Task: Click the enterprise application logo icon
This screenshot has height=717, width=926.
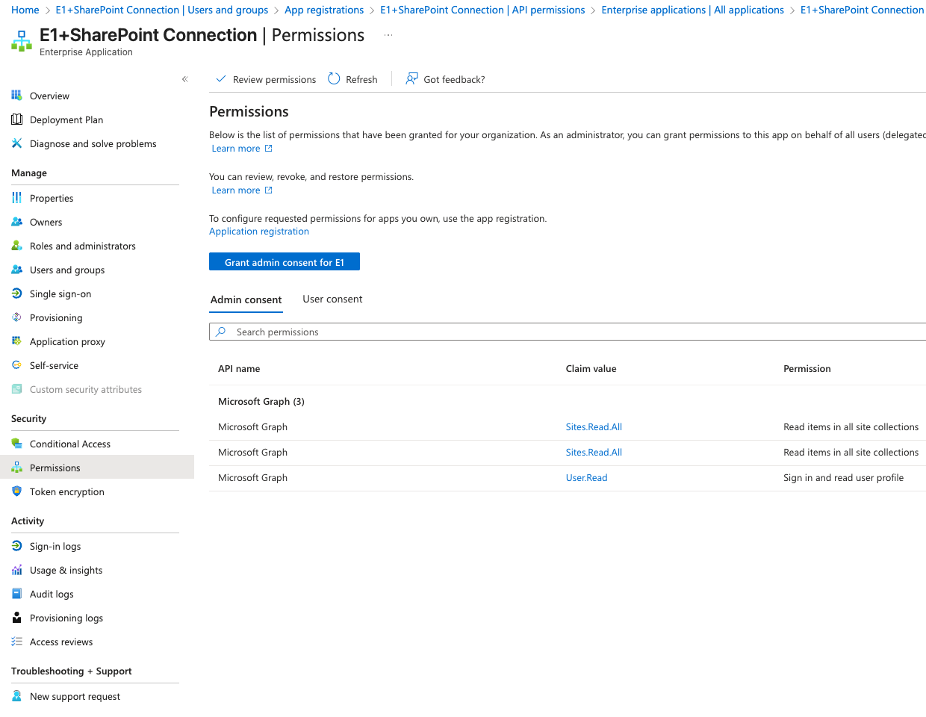Action: click(22, 41)
